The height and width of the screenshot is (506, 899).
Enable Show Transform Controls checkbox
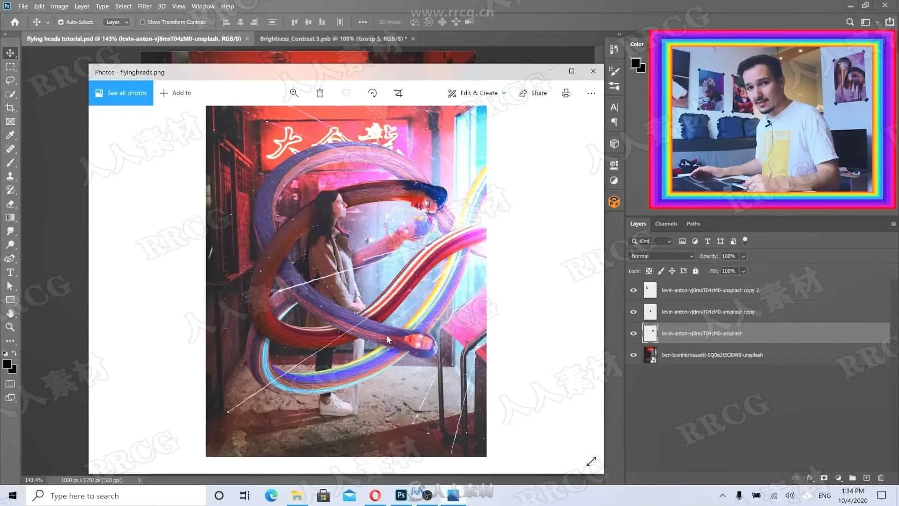click(x=142, y=22)
